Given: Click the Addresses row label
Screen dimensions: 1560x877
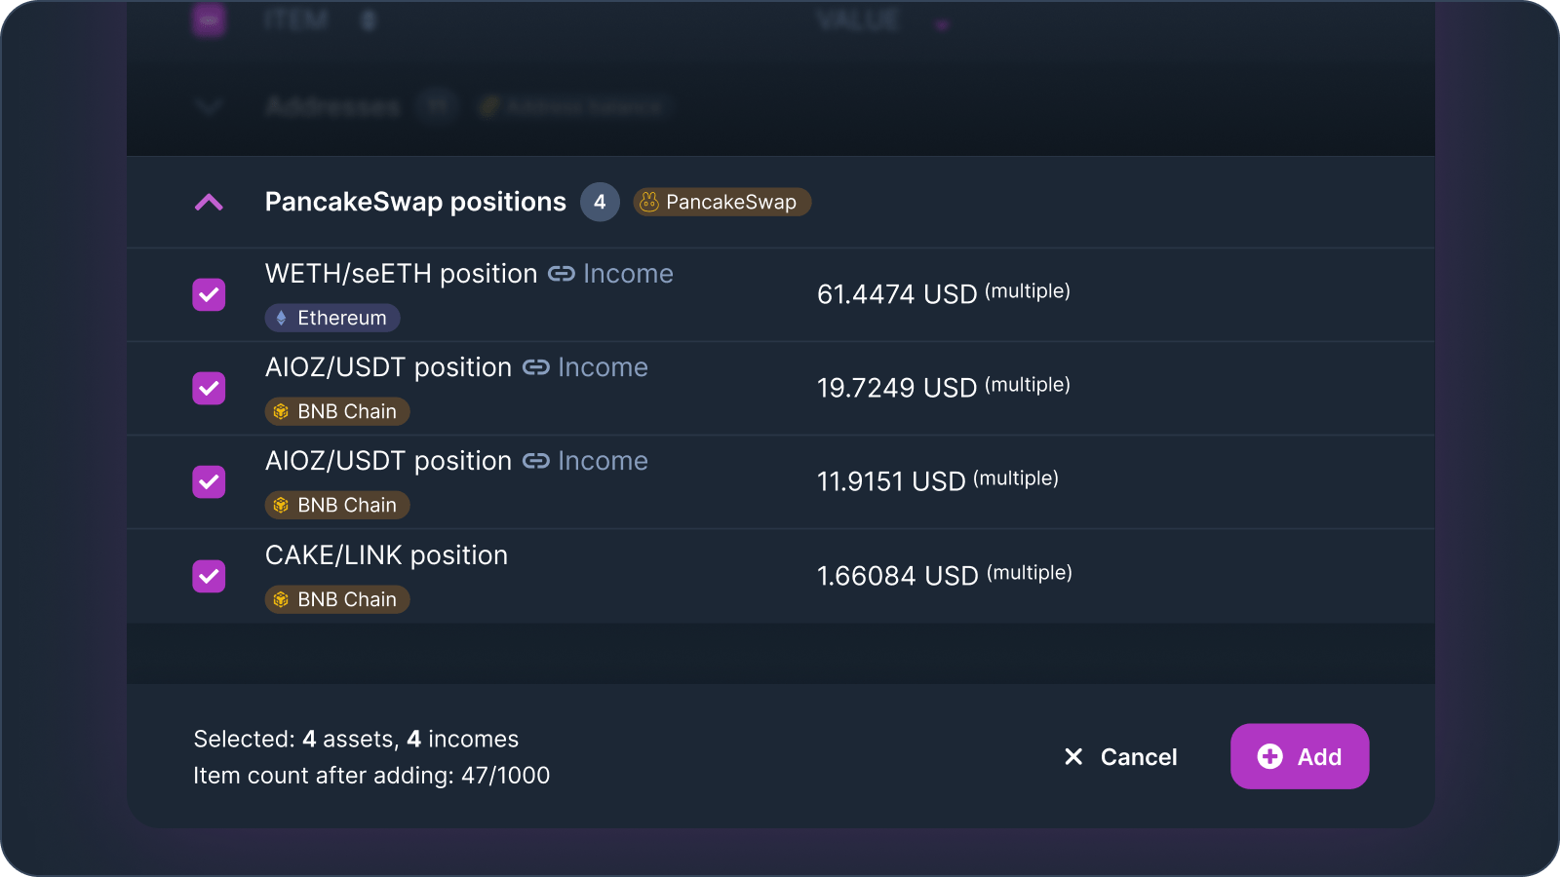Looking at the screenshot, I should 331,107.
